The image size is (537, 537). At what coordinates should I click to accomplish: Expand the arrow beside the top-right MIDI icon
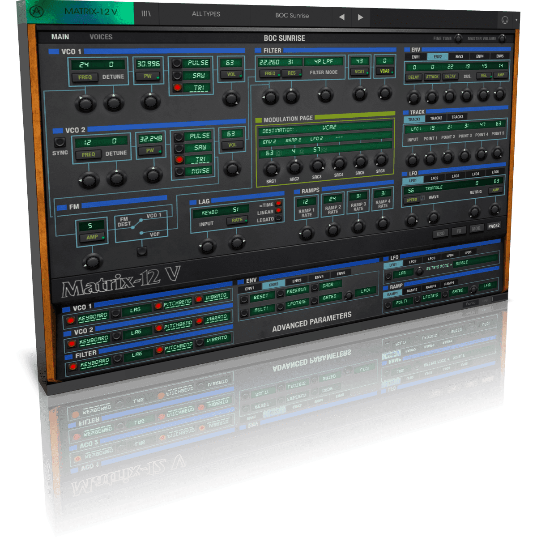point(516,21)
